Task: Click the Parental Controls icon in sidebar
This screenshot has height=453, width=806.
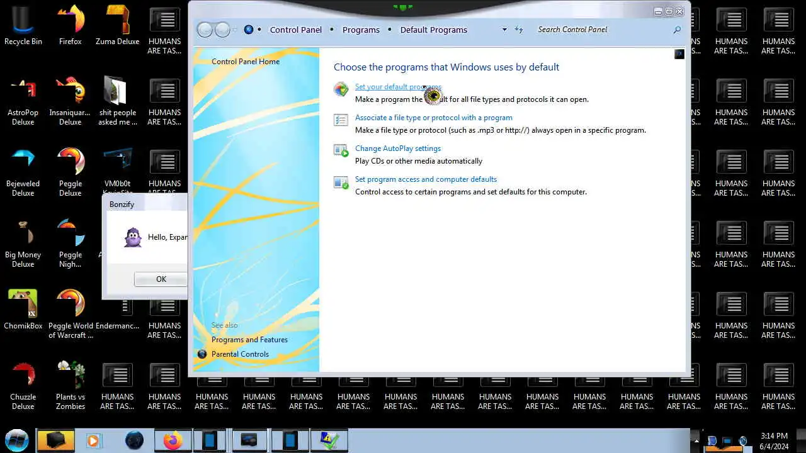Action: (202, 354)
